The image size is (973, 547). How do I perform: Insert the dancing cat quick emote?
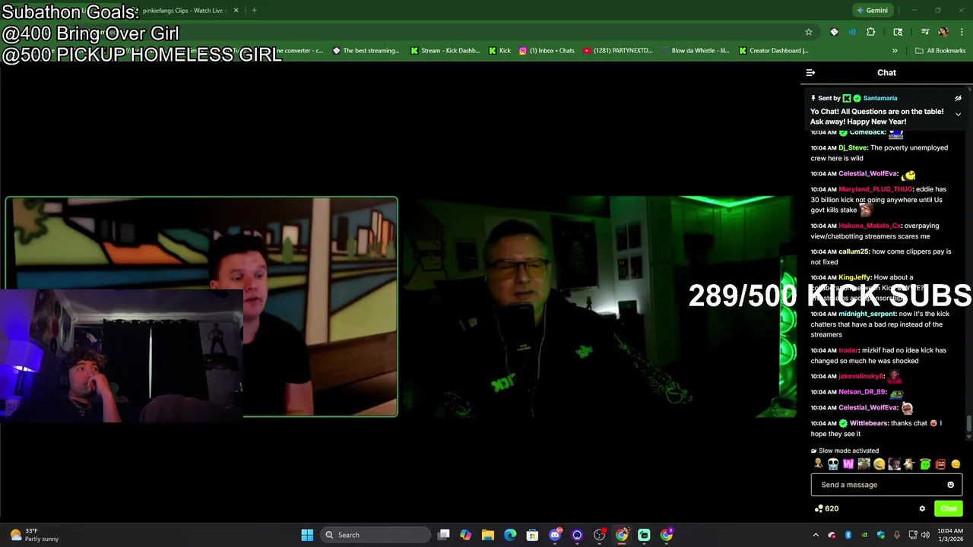(x=910, y=464)
